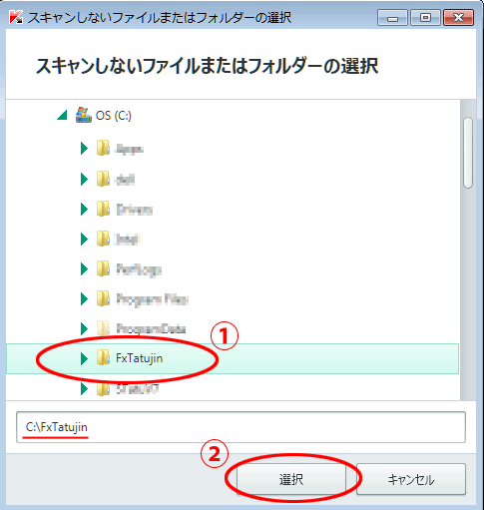Click the FxTatujin folder icon
This screenshot has width=484, height=510.
point(103,358)
